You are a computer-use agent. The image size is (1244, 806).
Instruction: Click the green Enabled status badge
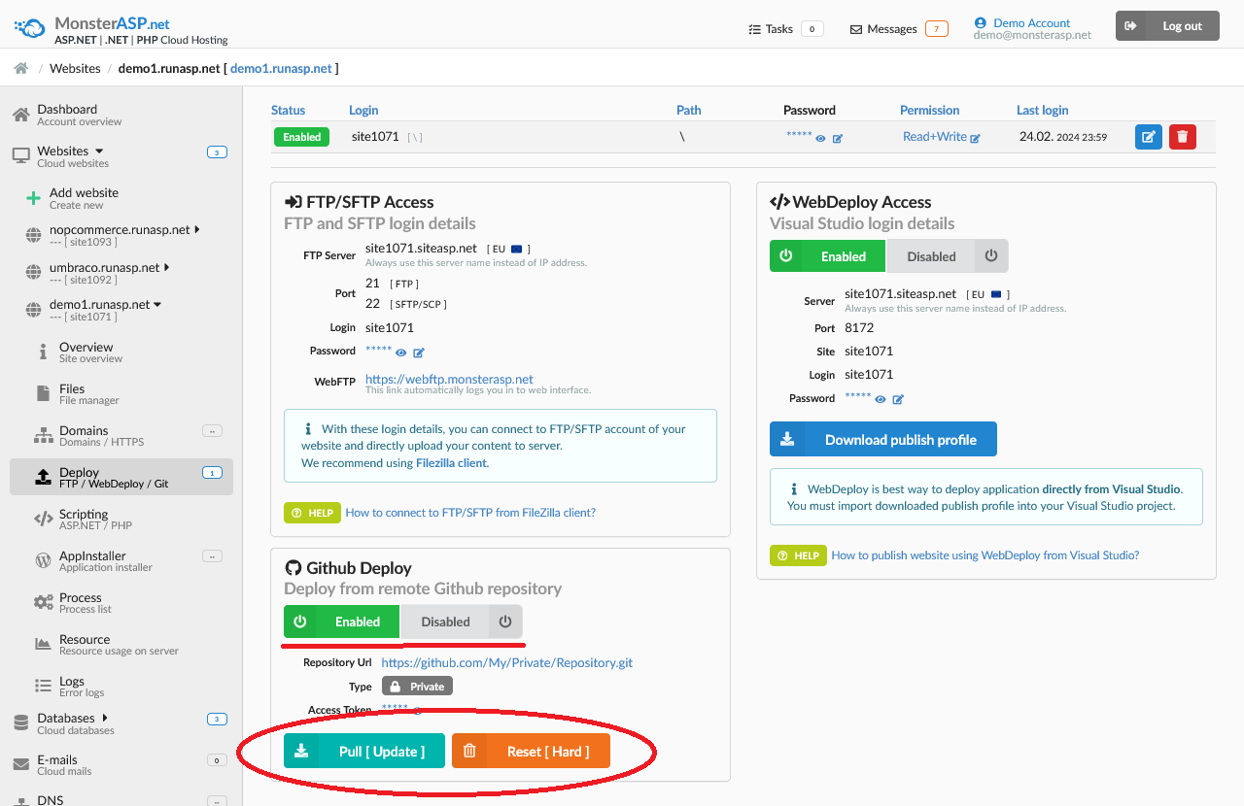coord(301,137)
